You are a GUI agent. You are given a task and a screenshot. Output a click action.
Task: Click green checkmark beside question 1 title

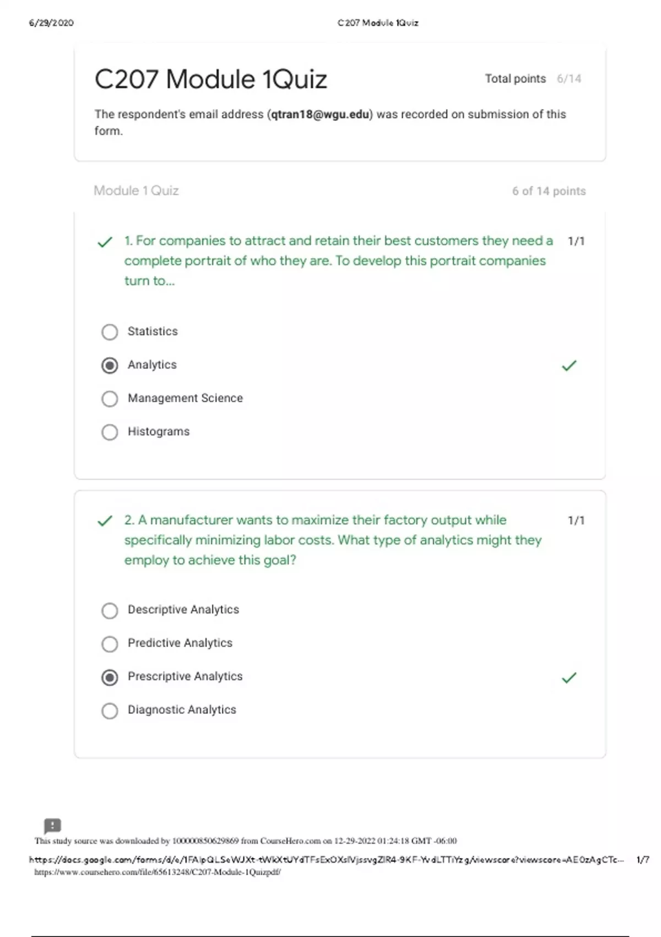click(105, 242)
